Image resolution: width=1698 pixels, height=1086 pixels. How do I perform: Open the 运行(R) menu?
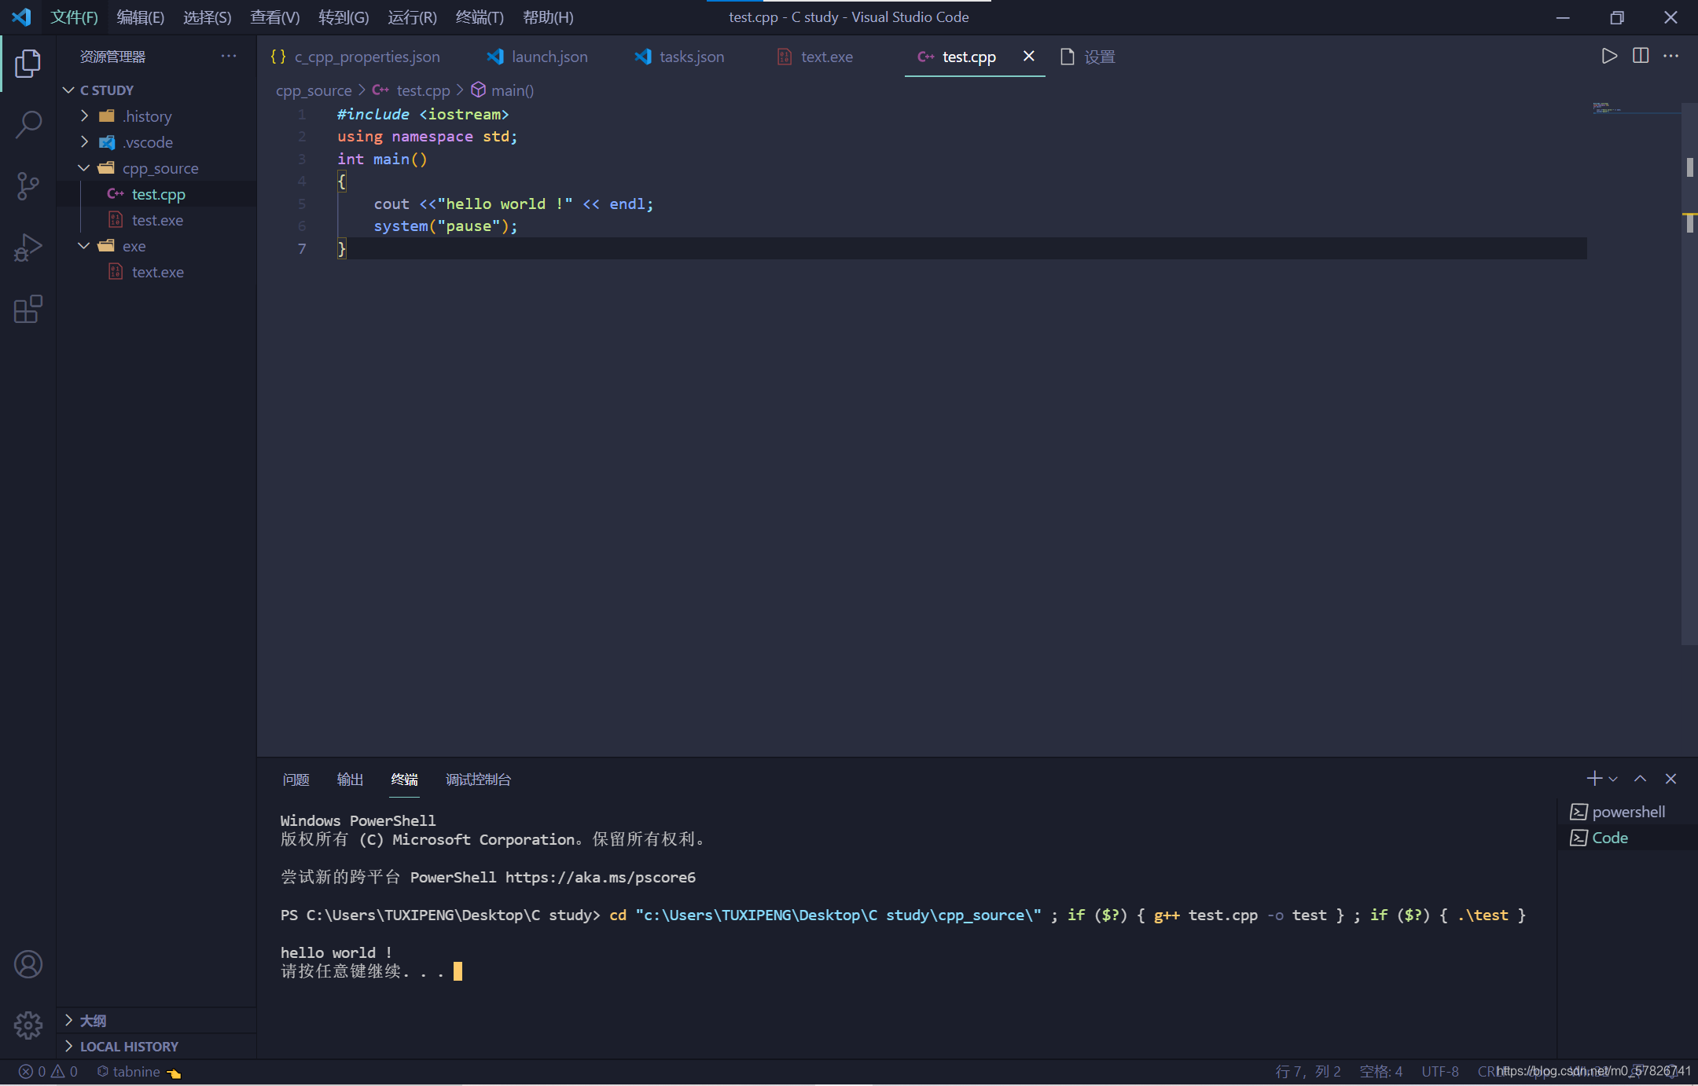click(411, 17)
